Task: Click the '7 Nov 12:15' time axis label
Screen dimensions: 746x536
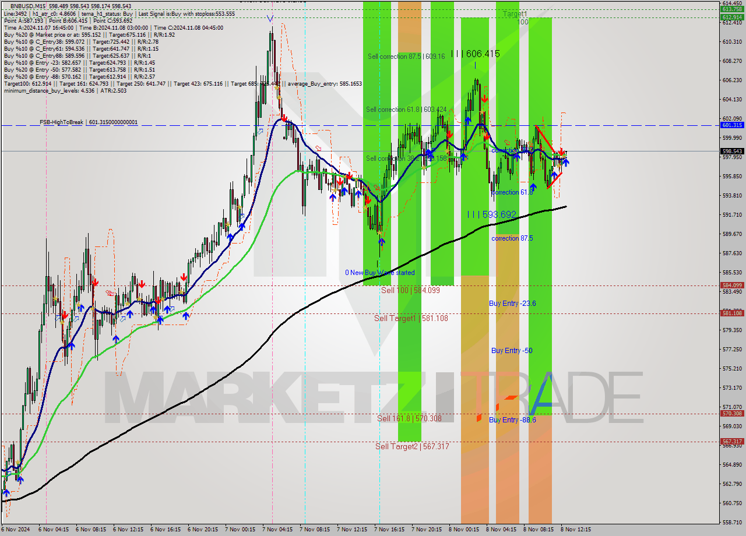Action: point(351,530)
